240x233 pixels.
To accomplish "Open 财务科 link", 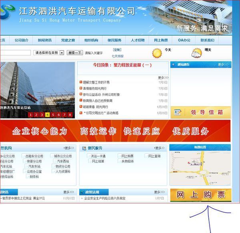I will pos(34,177).
